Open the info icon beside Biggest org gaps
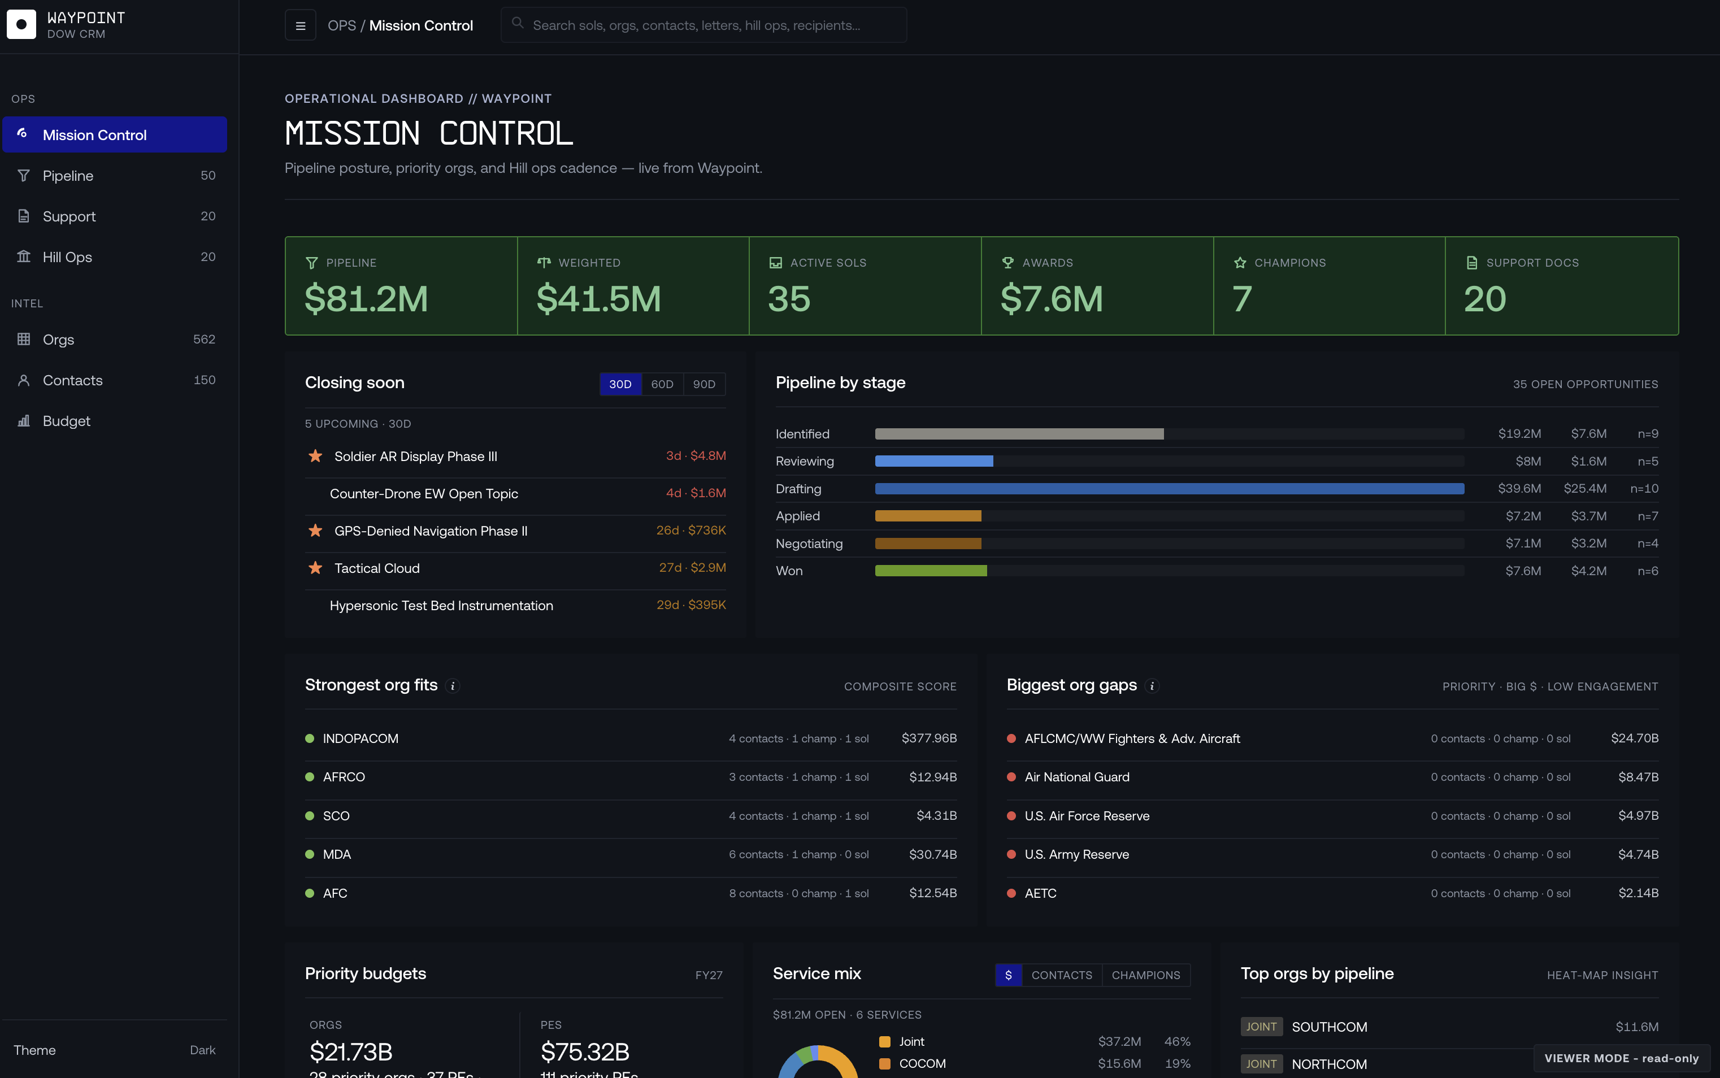 (x=1152, y=686)
